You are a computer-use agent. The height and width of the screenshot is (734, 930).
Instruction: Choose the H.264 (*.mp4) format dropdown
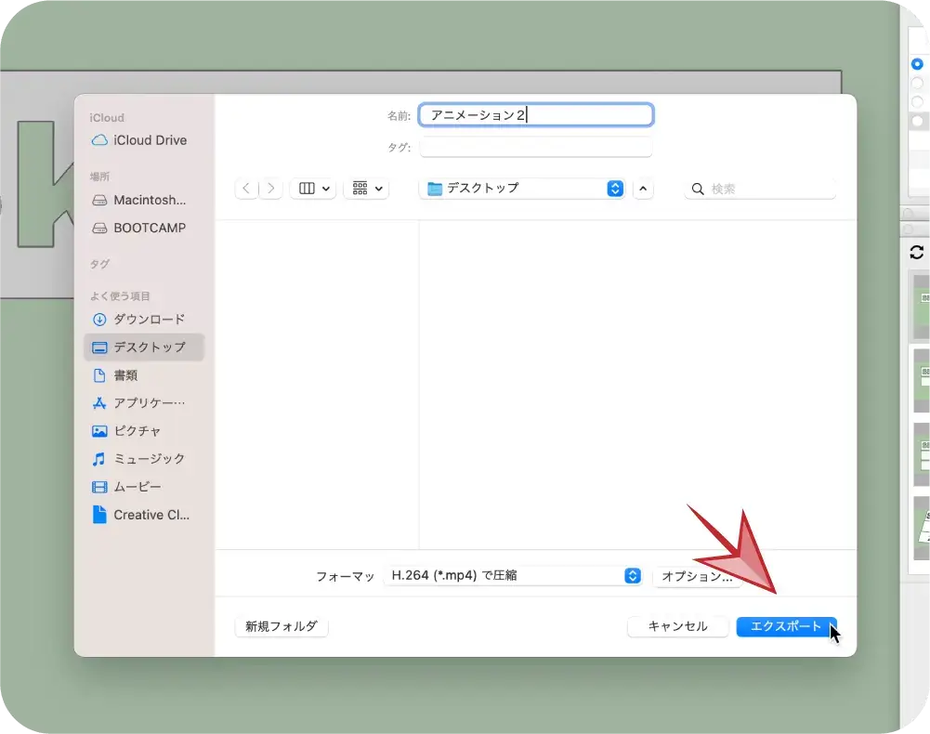(513, 576)
